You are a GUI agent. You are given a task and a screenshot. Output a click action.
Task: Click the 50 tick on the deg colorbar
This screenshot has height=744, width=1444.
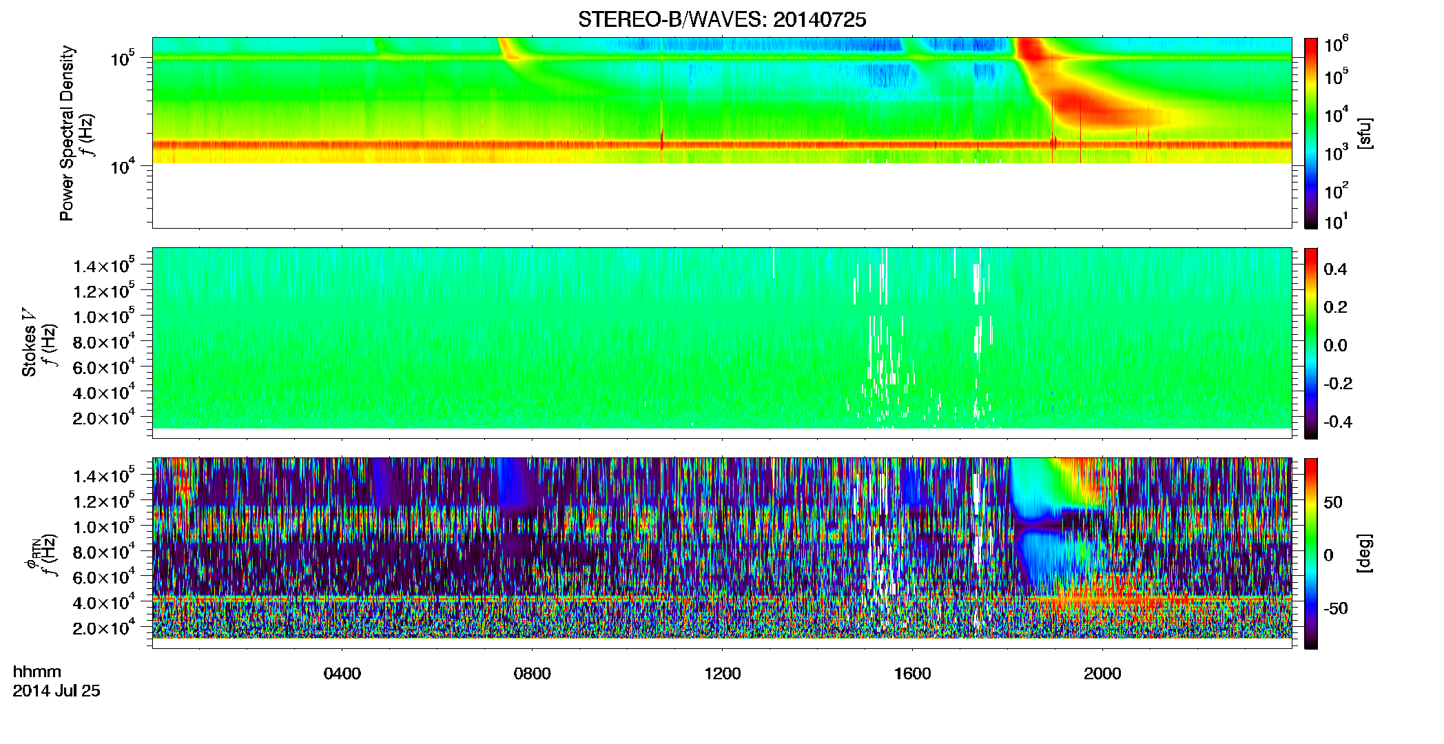[x=1334, y=502]
